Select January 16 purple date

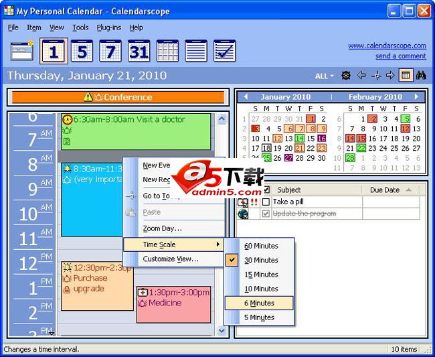[321, 139]
